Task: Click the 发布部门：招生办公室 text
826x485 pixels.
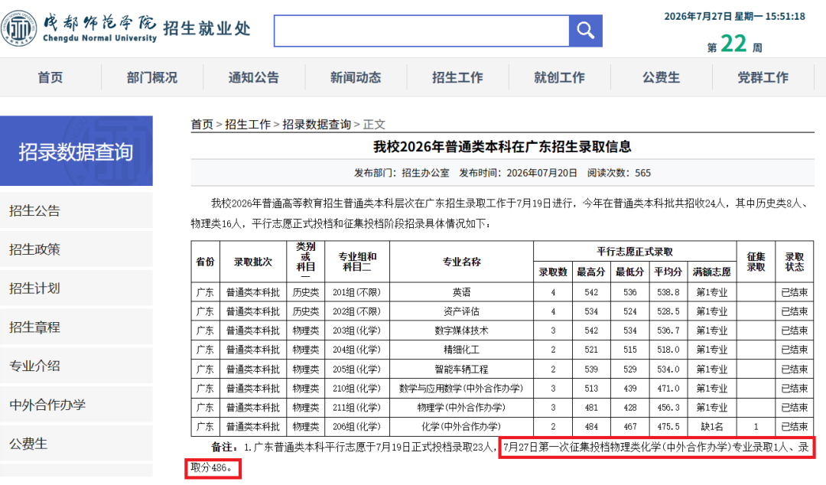Action: point(402,173)
